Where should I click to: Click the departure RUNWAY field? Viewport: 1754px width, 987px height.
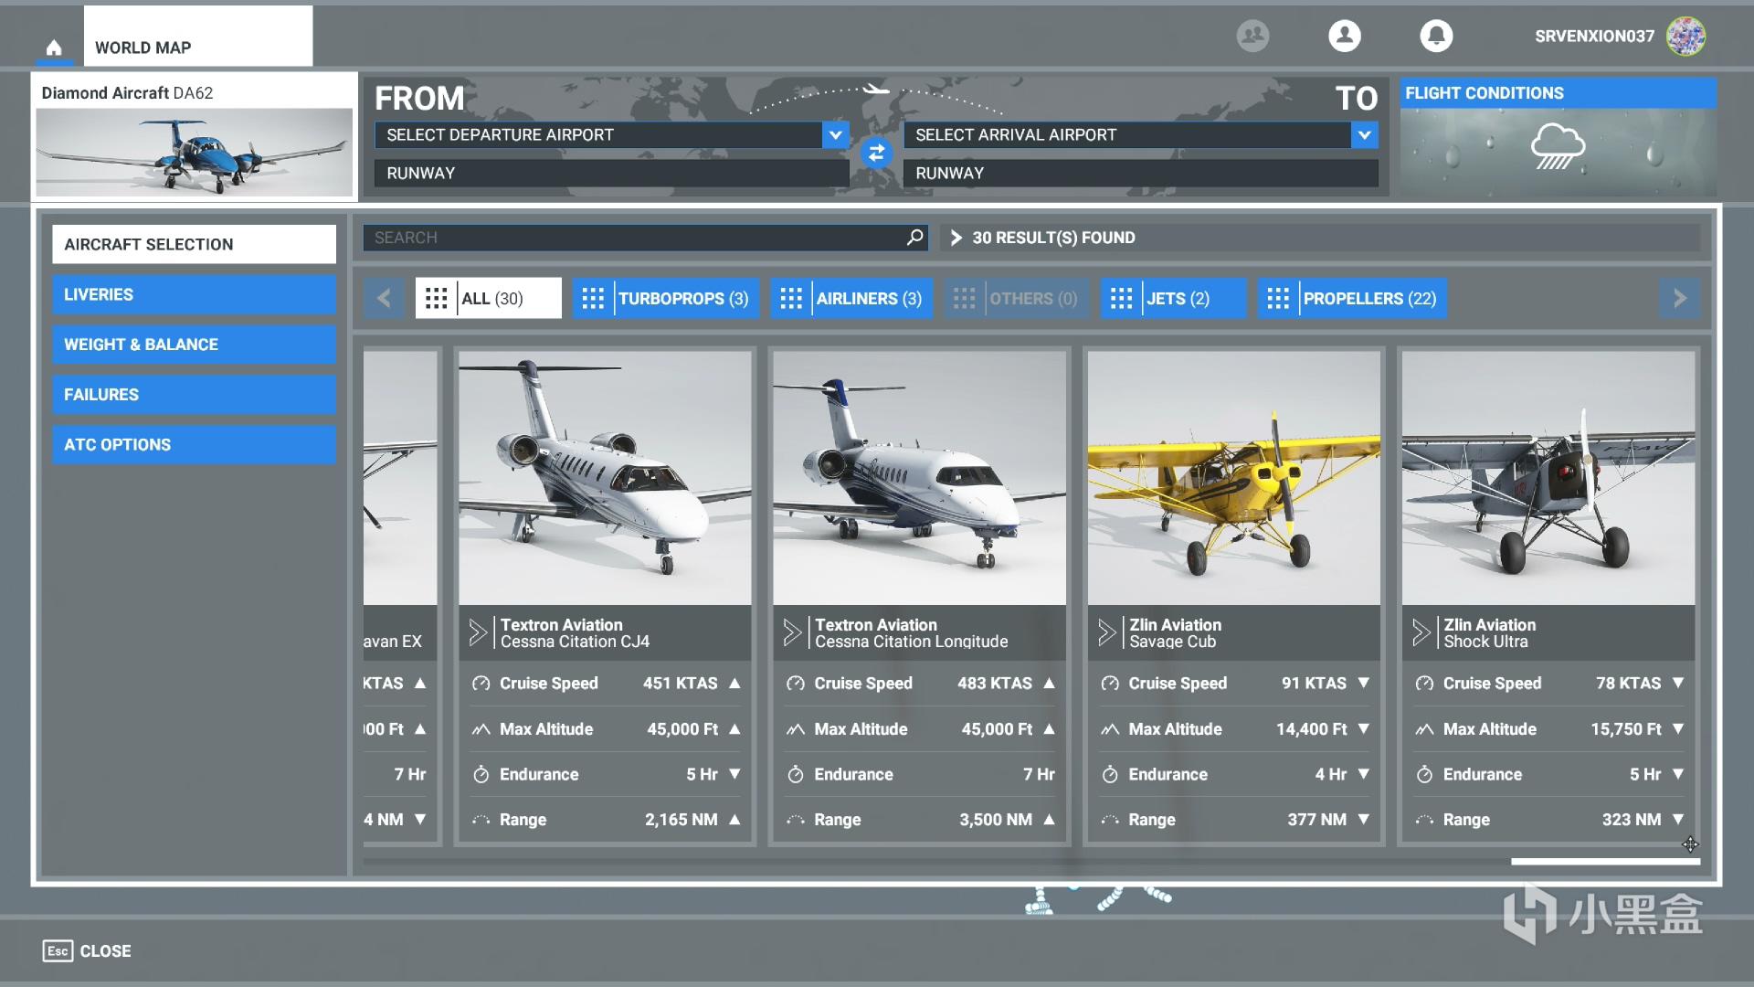point(611,174)
